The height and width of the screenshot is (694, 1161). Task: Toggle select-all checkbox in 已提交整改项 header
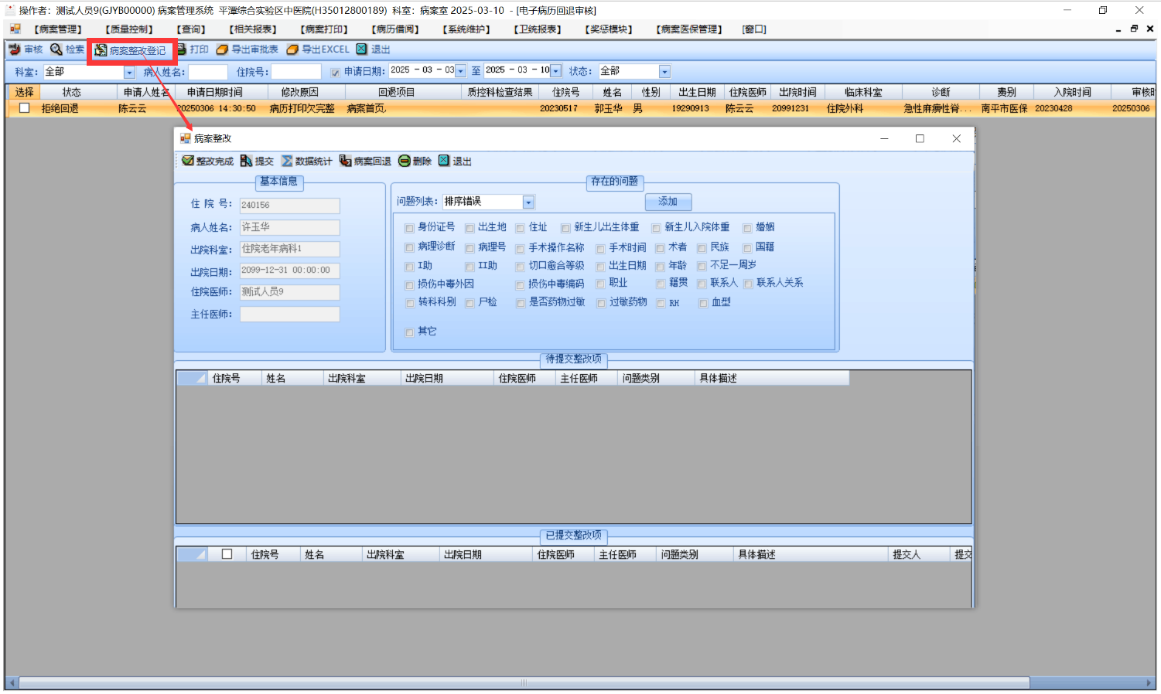click(x=227, y=554)
